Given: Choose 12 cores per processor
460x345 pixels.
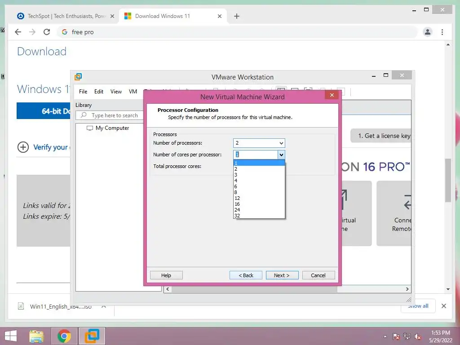Looking at the screenshot, I should pos(259,198).
